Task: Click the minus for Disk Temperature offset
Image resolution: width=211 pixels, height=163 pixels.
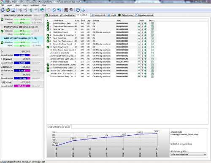Action: pyautogui.click(x=139, y=62)
